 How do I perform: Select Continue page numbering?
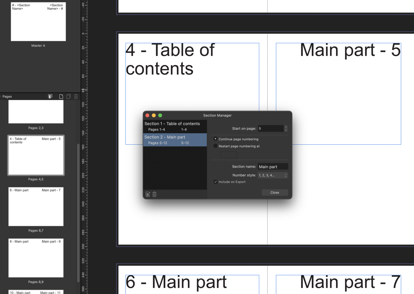[215, 139]
